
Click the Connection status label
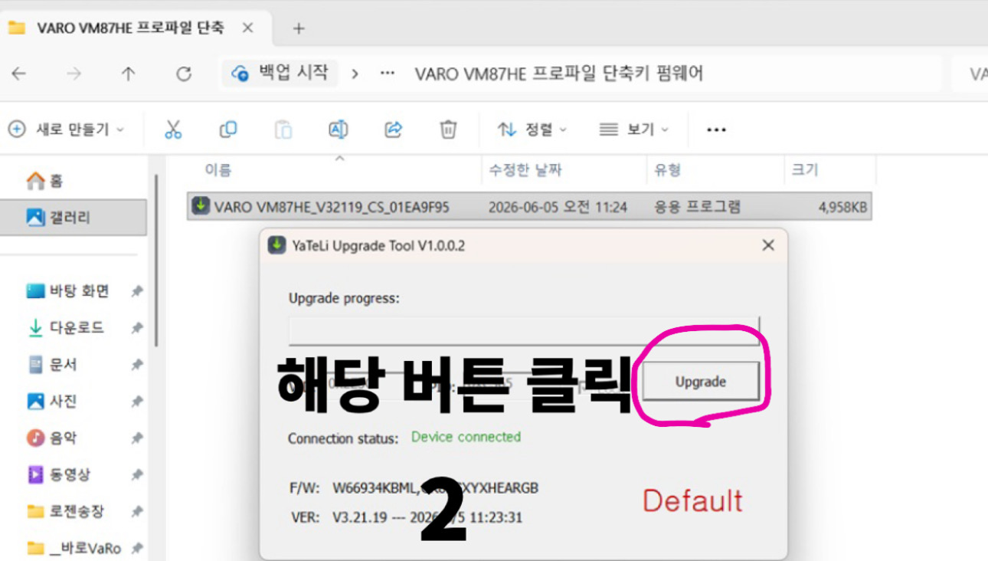tap(343, 439)
